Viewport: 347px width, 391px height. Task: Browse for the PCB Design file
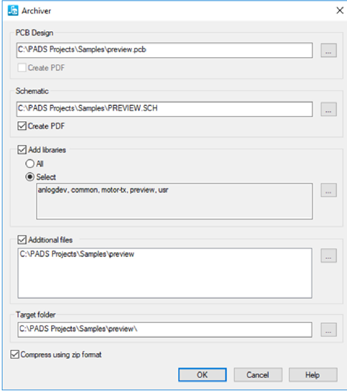tap(328, 51)
